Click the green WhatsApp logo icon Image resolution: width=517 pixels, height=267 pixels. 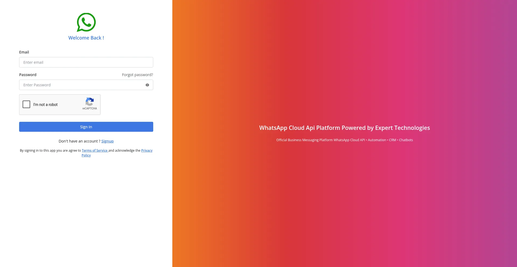click(86, 22)
